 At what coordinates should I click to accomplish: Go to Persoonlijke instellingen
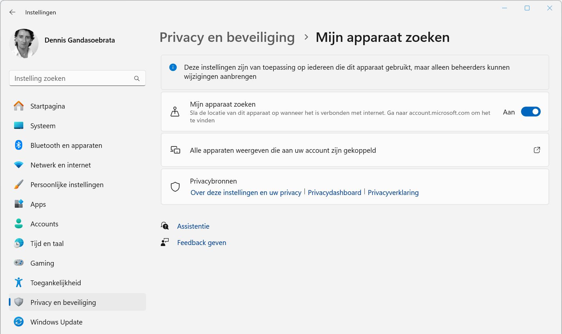(x=67, y=185)
